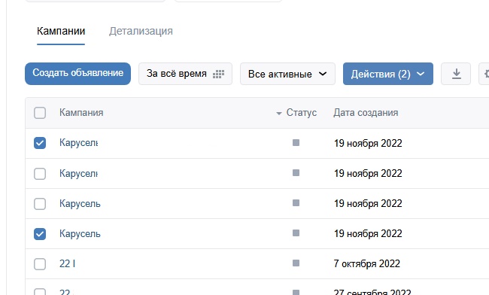Click the status square in 7 октября 2022 row
This screenshot has width=489, height=295.
tap(296, 263)
